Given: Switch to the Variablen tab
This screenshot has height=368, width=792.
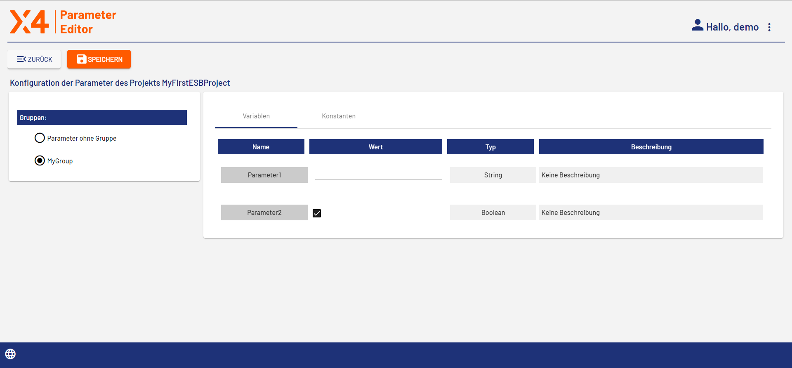Looking at the screenshot, I should [x=256, y=116].
